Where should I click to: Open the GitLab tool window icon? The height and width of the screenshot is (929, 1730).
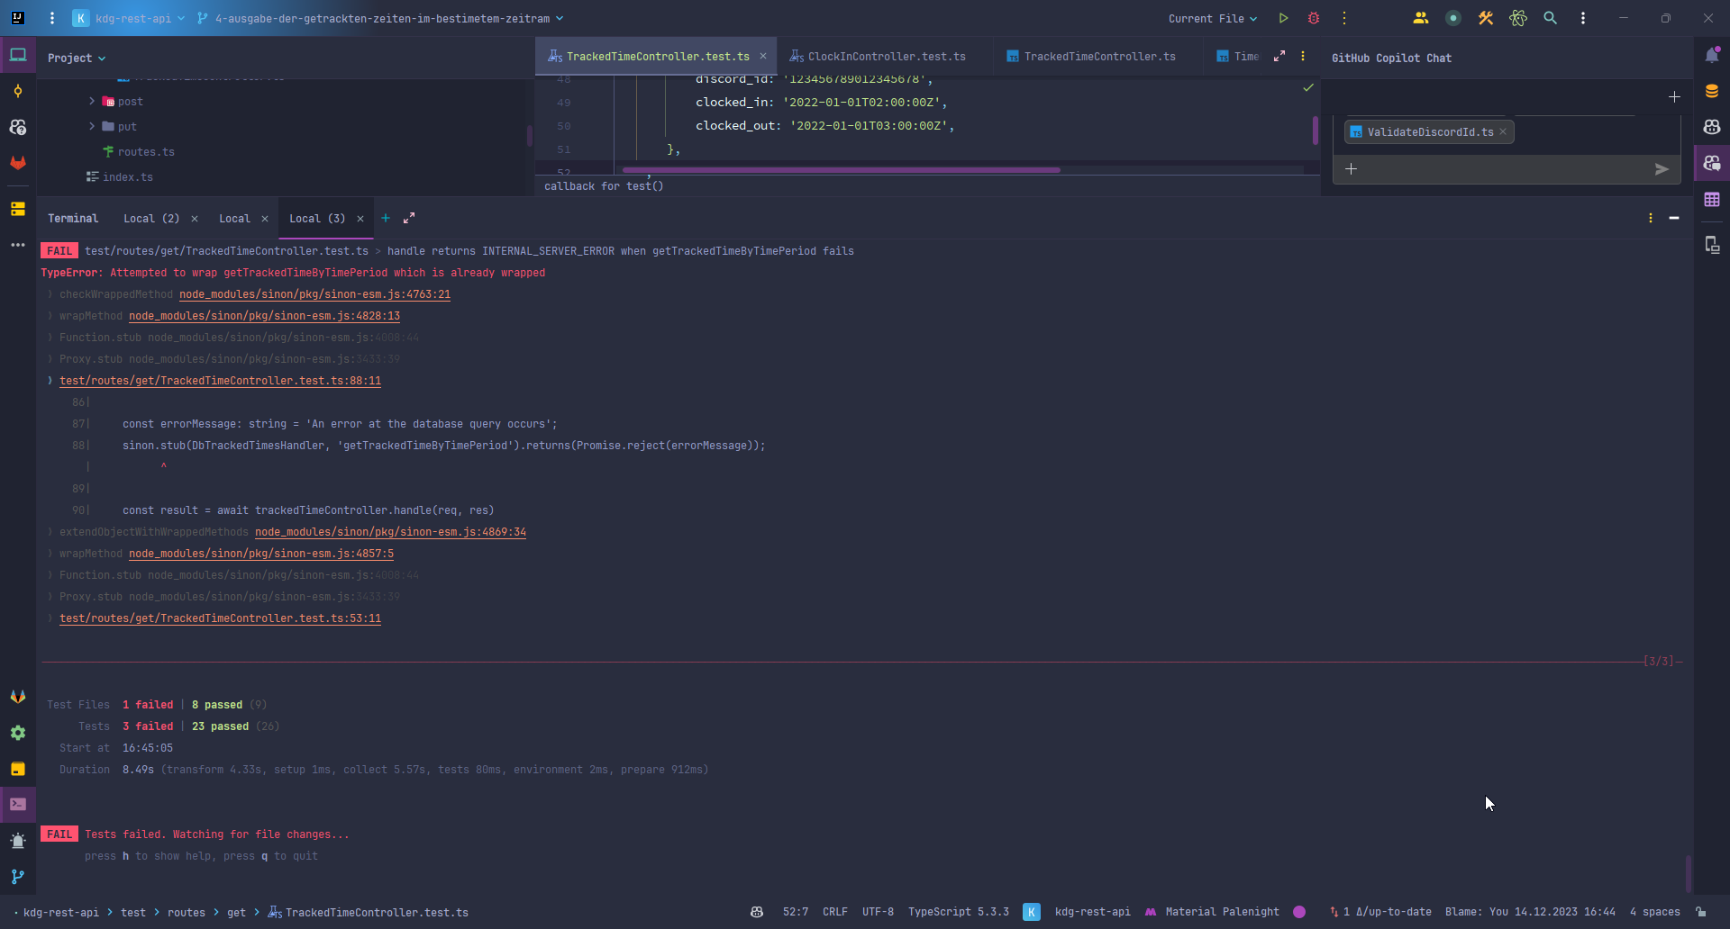point(18,163)
